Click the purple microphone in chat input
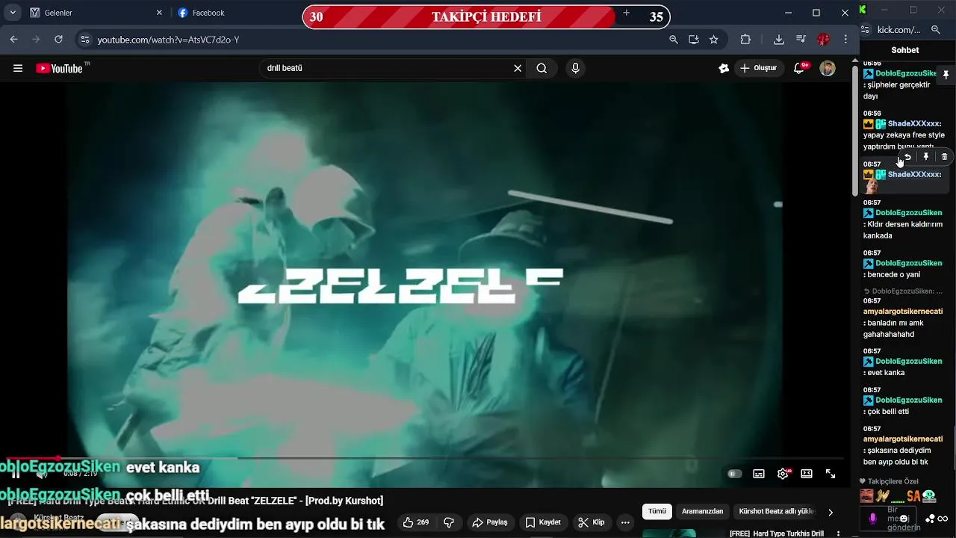The width and height of the screenshot is (956, 538). 873,518
